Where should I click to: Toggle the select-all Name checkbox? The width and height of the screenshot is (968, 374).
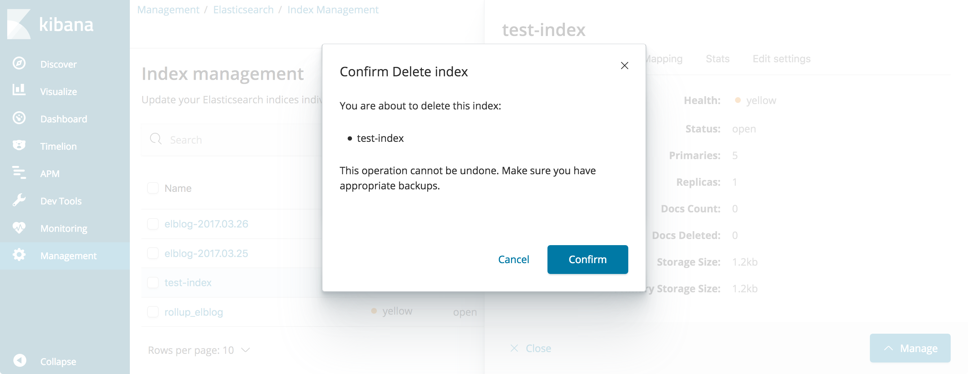153,188
